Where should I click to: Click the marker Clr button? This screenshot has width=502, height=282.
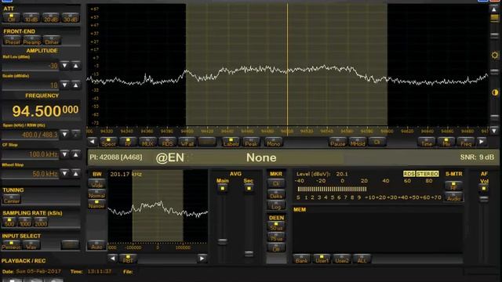point(276,183)
